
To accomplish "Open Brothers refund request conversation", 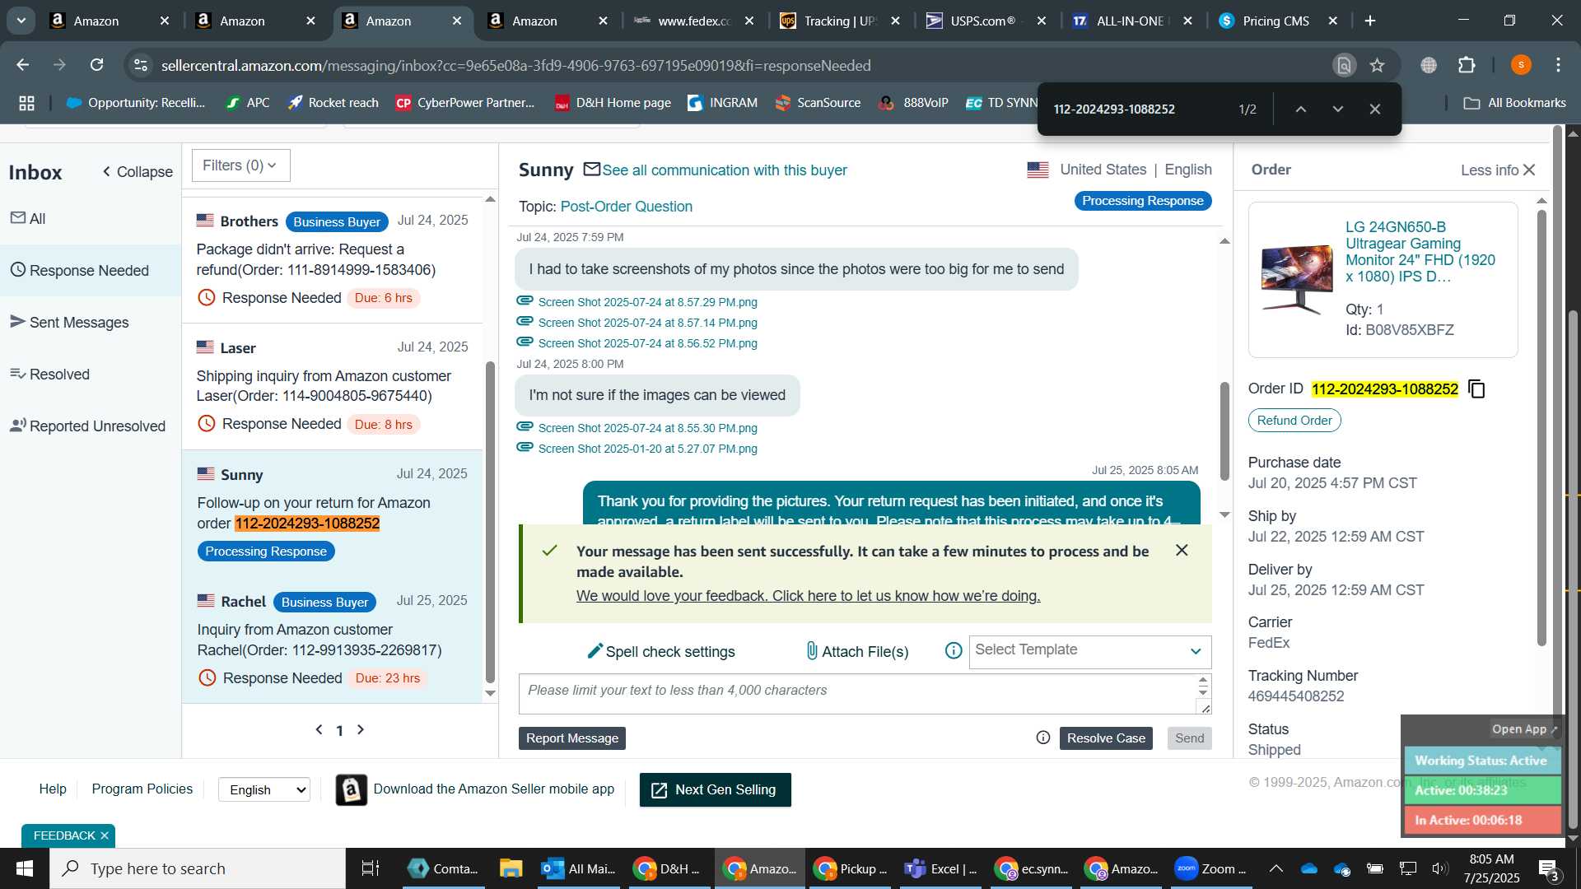I will [333, 260].
